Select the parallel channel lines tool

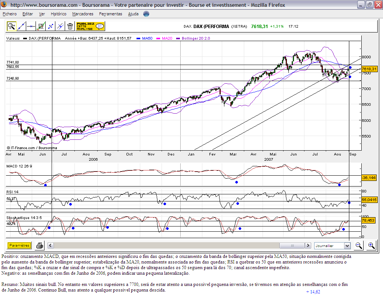coord(60,26)
